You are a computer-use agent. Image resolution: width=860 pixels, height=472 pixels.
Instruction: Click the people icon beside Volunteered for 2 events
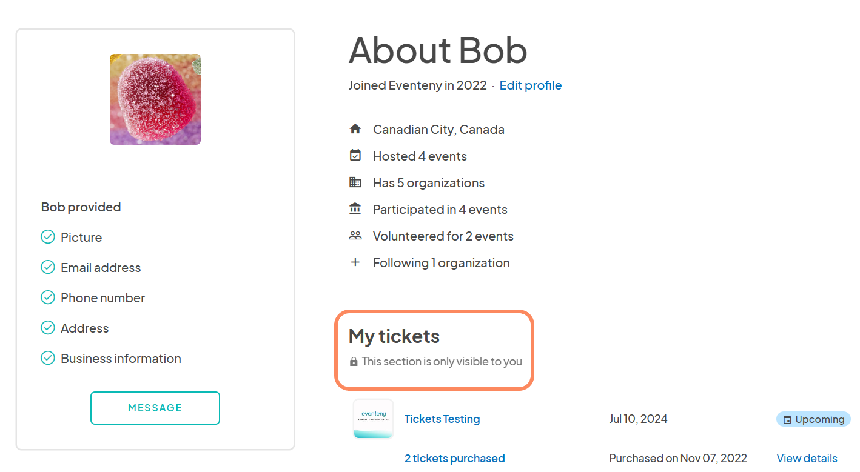[x=355, y=235]
